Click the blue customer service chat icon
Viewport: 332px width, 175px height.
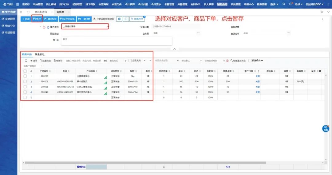click(326, 129)
